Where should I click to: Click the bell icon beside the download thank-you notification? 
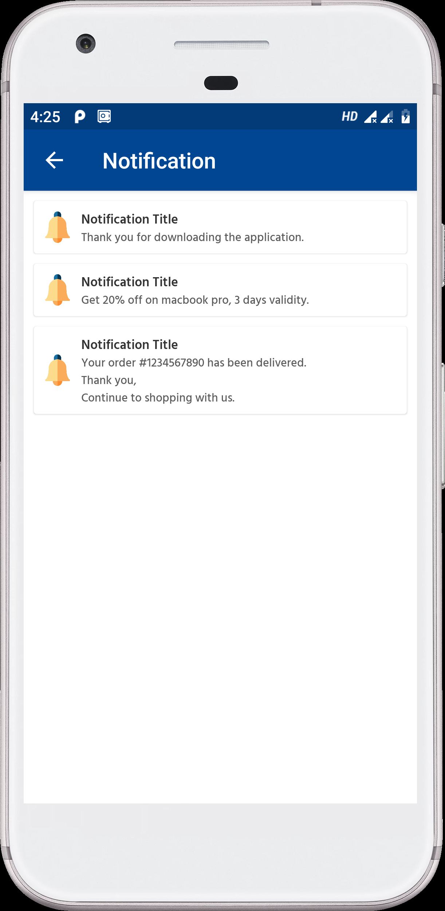pos(58,227)
